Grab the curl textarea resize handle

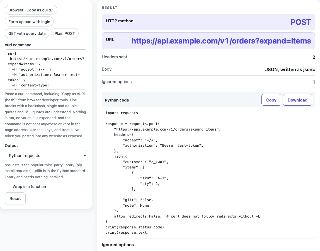click(86, 88)
